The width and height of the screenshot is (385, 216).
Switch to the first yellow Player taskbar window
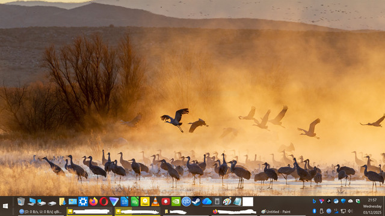coord(90,212)
